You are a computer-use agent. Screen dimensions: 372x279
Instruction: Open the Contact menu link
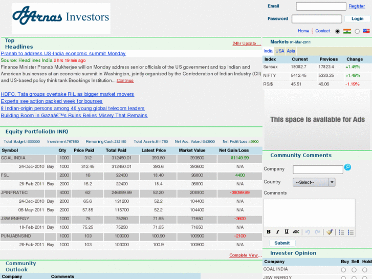point(323,31)
